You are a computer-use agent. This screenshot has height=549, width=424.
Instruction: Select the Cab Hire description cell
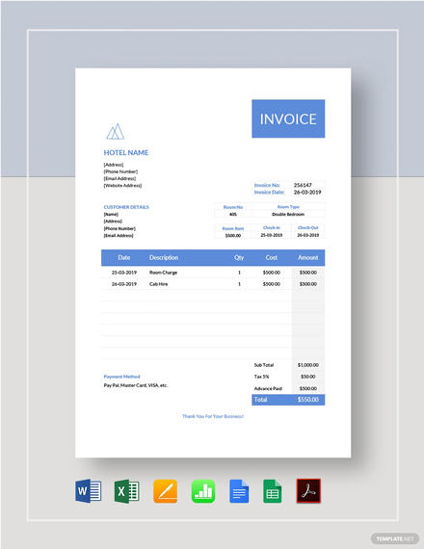158,284
